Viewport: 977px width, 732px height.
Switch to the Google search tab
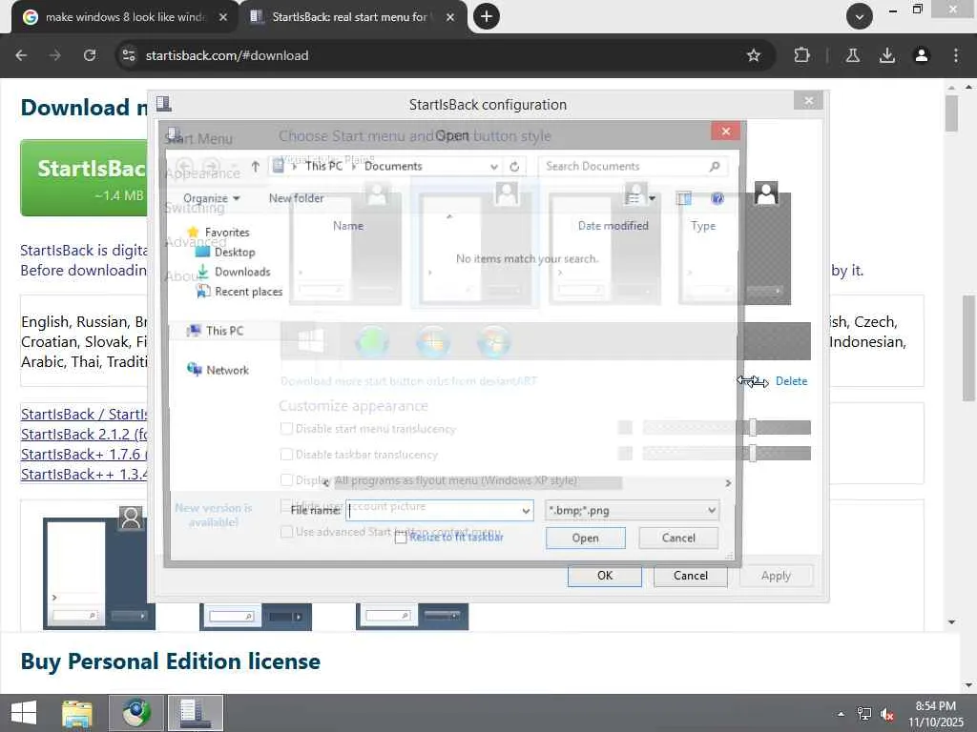[125, 17]
